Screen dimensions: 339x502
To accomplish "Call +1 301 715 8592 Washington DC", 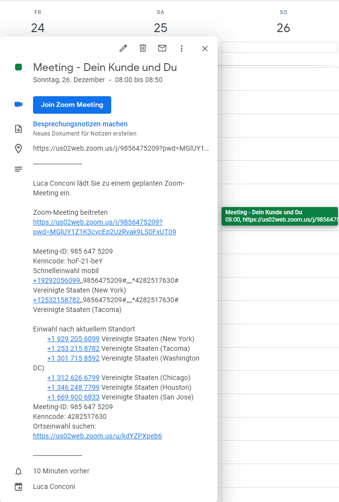I will coord(73,358).
